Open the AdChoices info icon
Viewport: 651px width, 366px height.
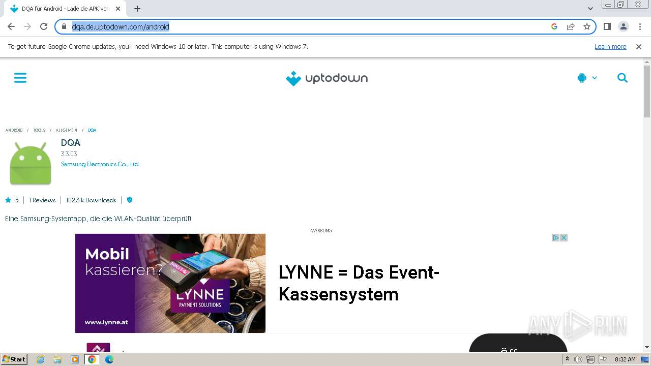(x=556, y=238)
